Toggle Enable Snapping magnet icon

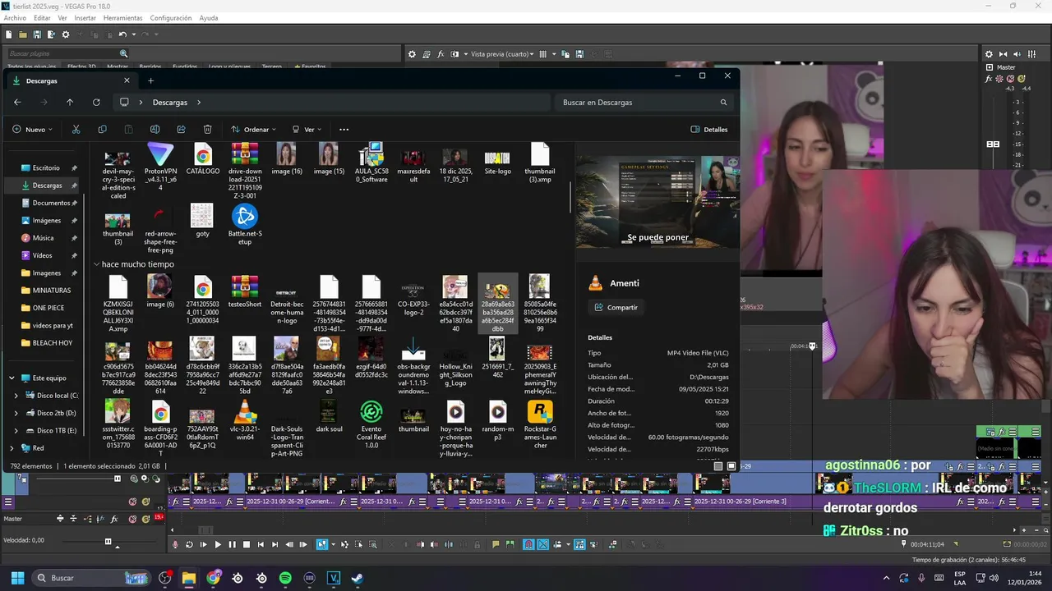click(x=528, y=544)
